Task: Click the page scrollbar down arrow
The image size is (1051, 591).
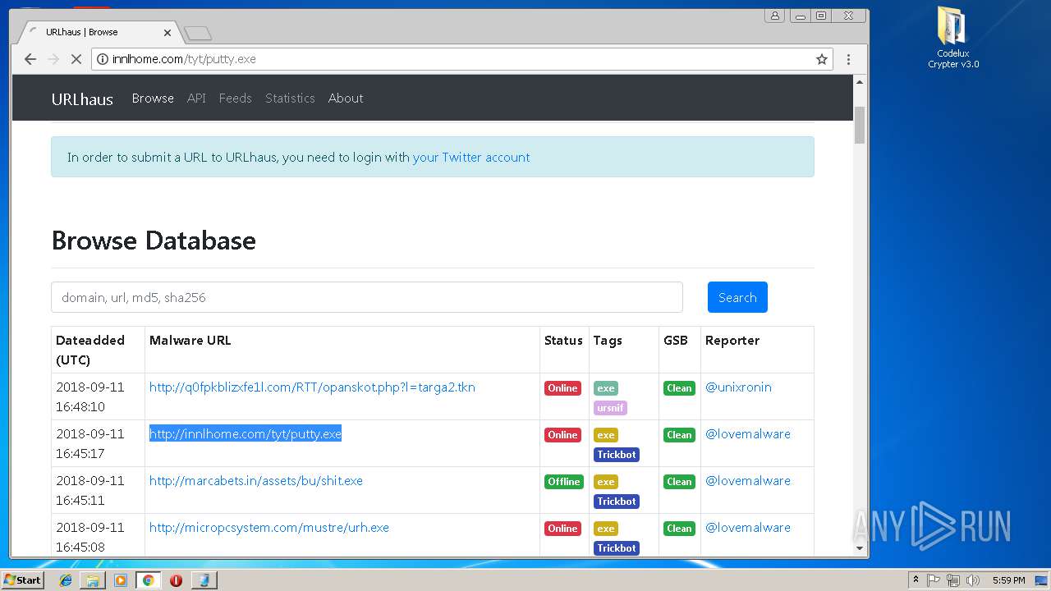Action: point(861,548)
